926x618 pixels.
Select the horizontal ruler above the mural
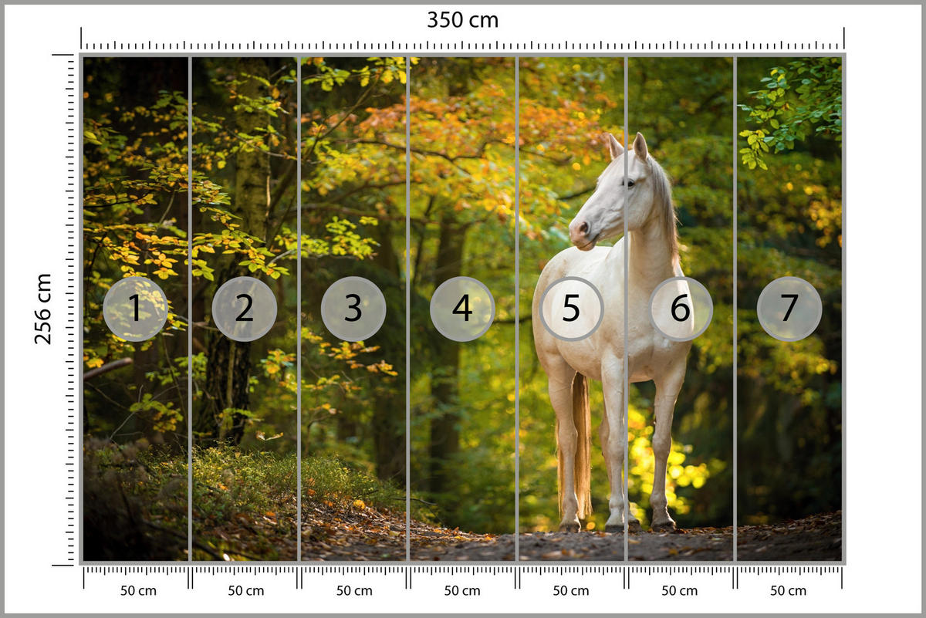coord(462,44)
